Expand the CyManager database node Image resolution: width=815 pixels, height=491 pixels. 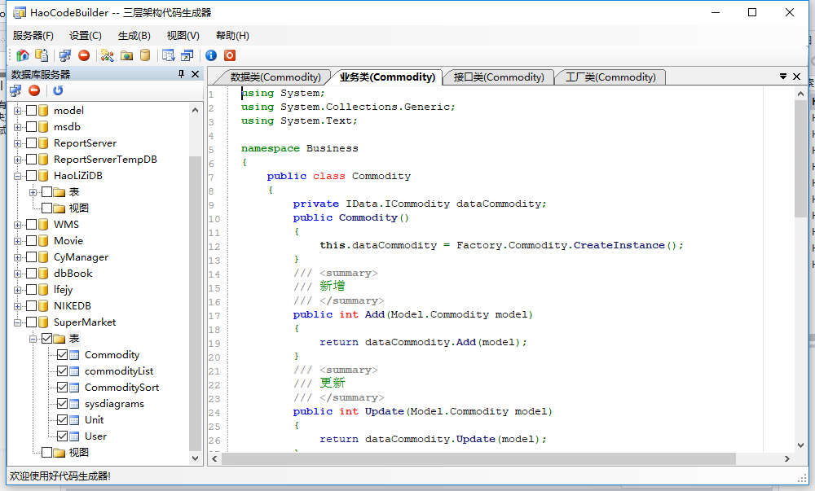coord(17,257)
